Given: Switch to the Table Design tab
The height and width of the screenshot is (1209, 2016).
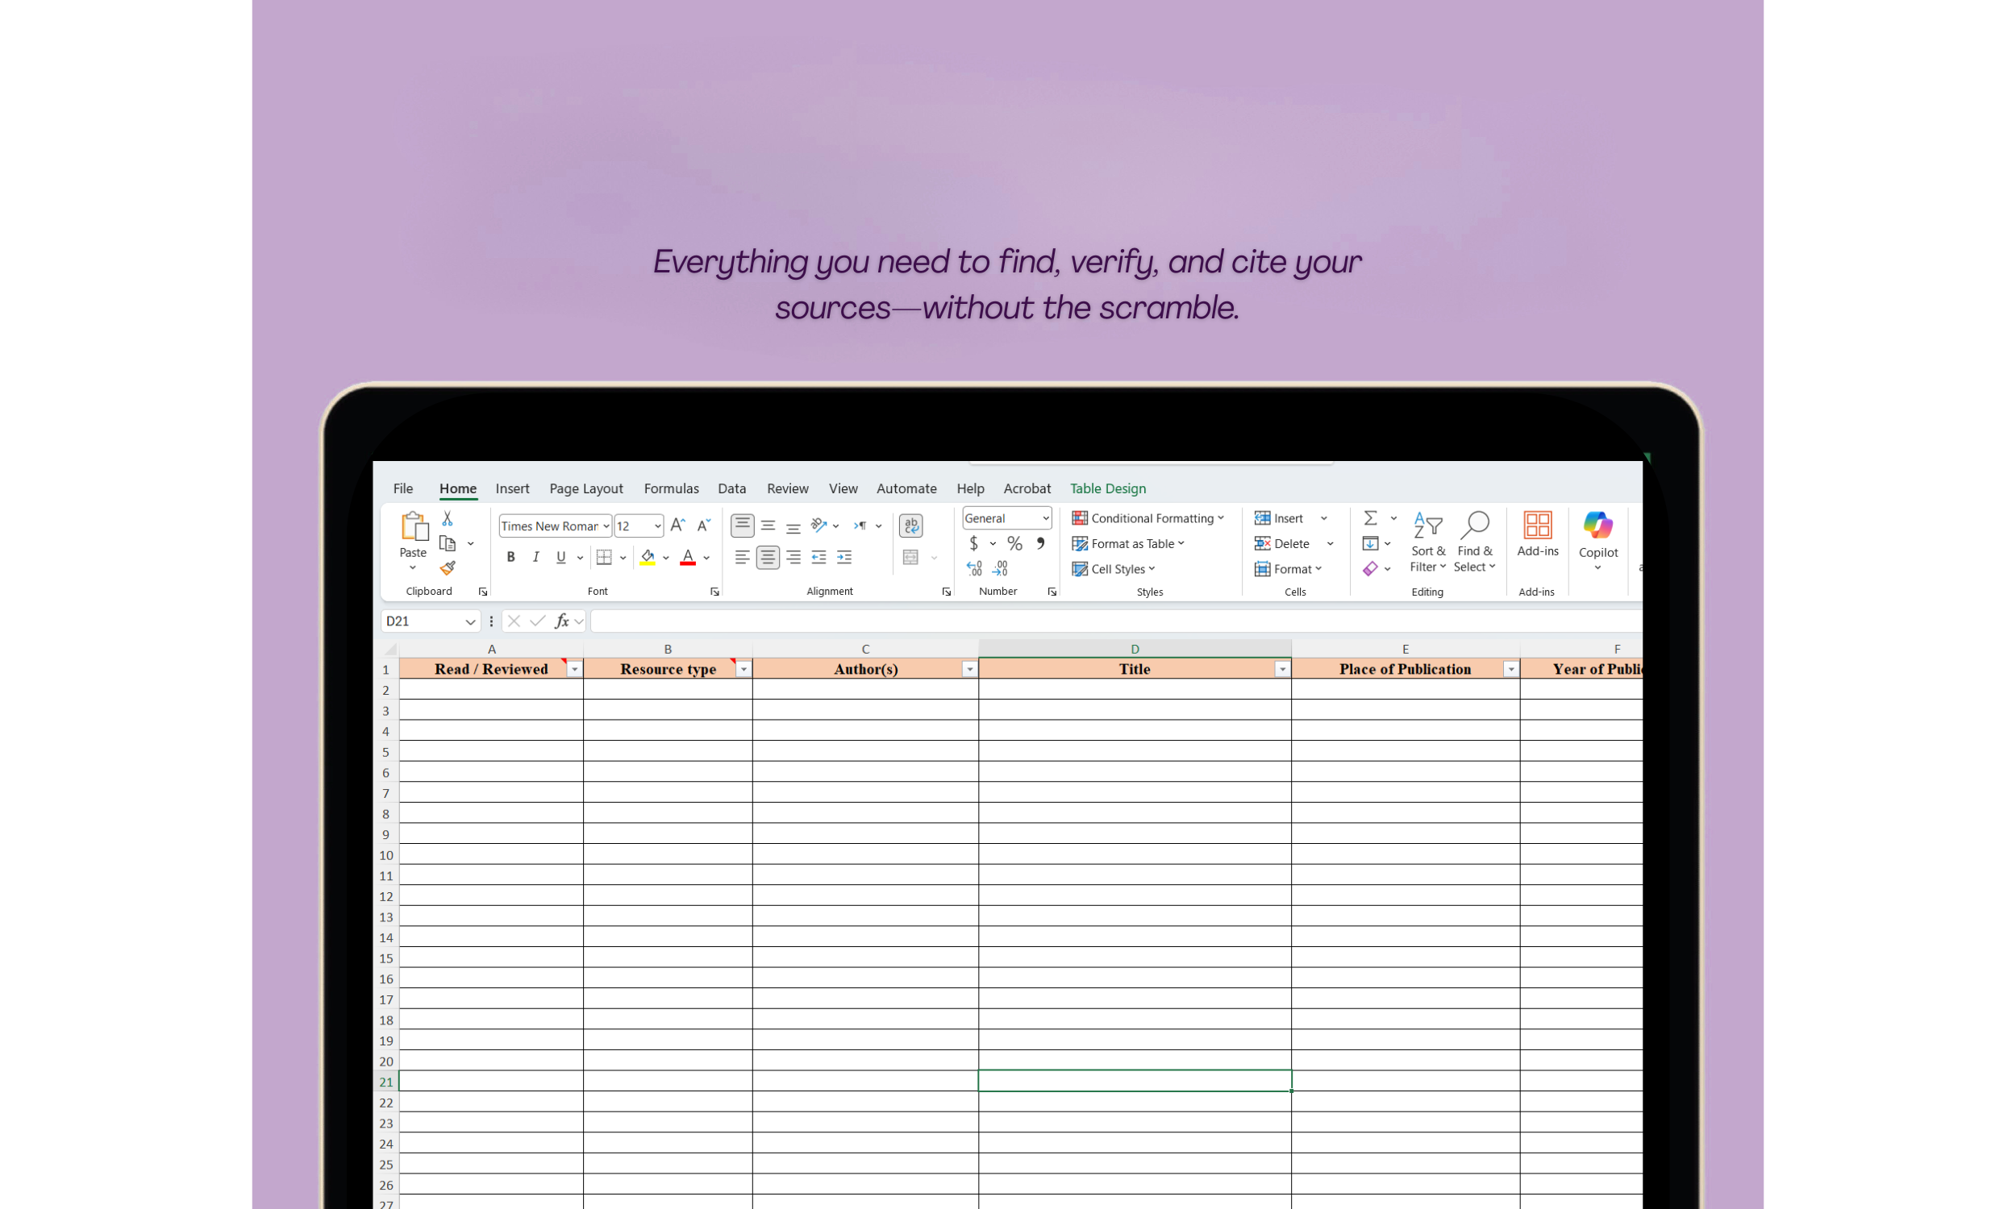Looking at the screenshot, I should pyautogui.click(x=1107, y=488).
